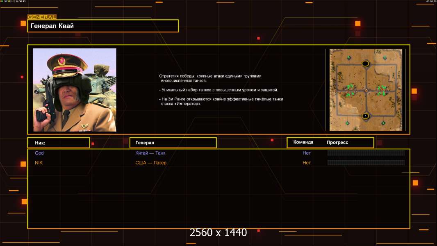Click General Kwai's portrait image
This screenshot has height=246, width=437.
pyautogui.click(x=75, y=90)
